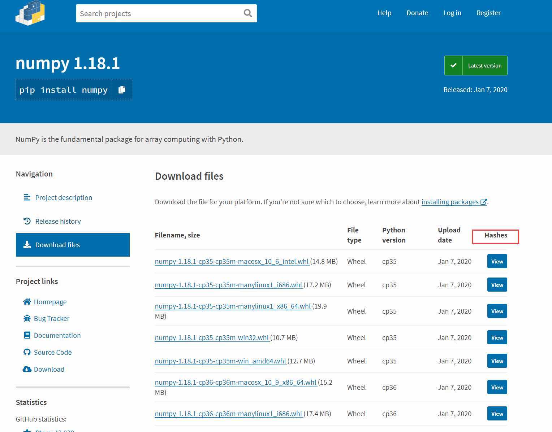This screenshot has height=432, width=552.
Task: Download numpy cp36 manylinux1_i686 wheel
Action: click(x=228, y=414)
